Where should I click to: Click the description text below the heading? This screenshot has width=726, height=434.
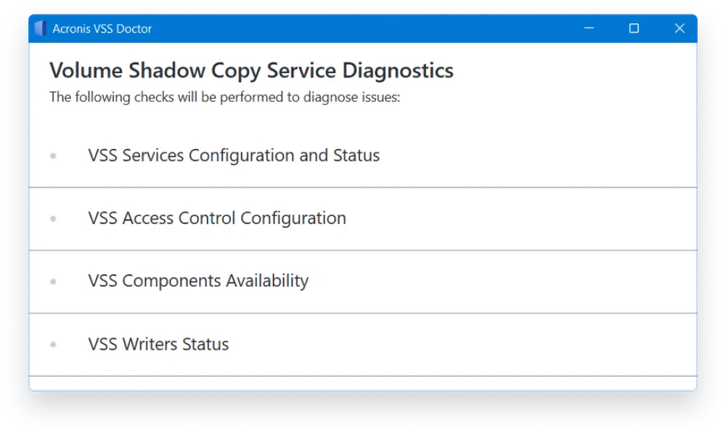pyautogui.click(x=223, y=96)
